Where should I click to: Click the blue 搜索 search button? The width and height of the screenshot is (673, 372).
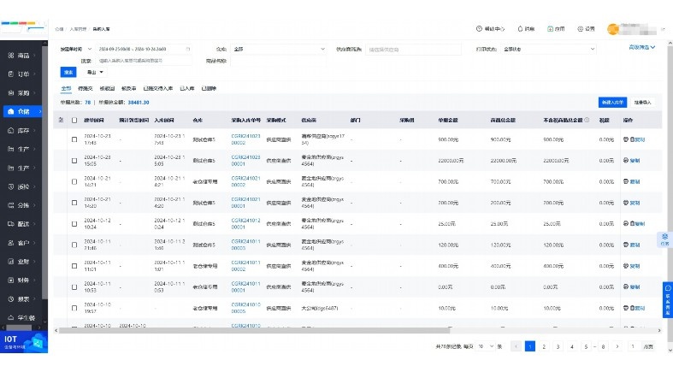tap(68, 72)
